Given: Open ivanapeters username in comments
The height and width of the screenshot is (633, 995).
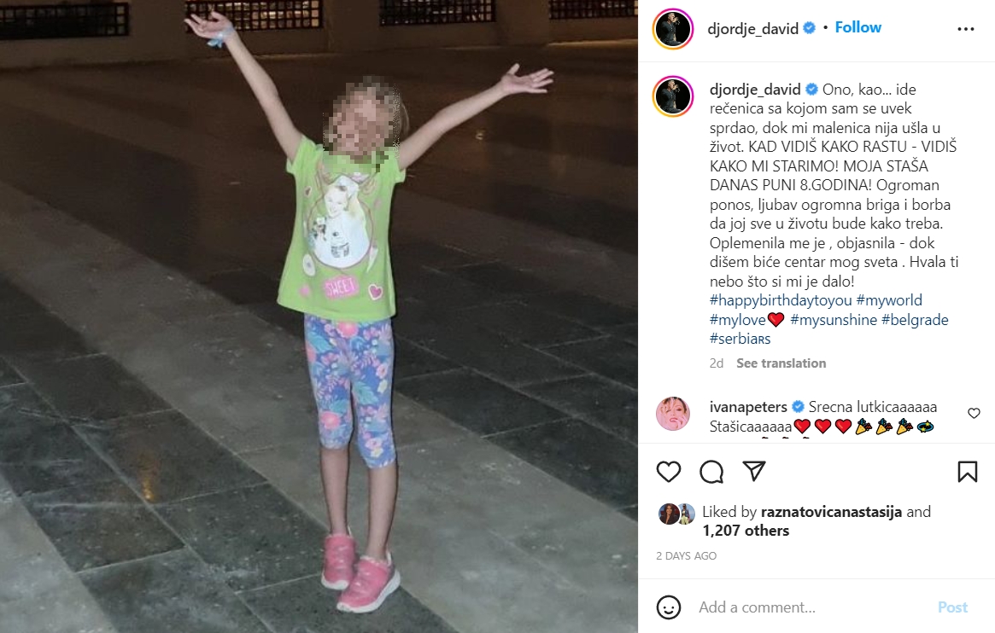Looking at the screenshot, I should [748, 407].
